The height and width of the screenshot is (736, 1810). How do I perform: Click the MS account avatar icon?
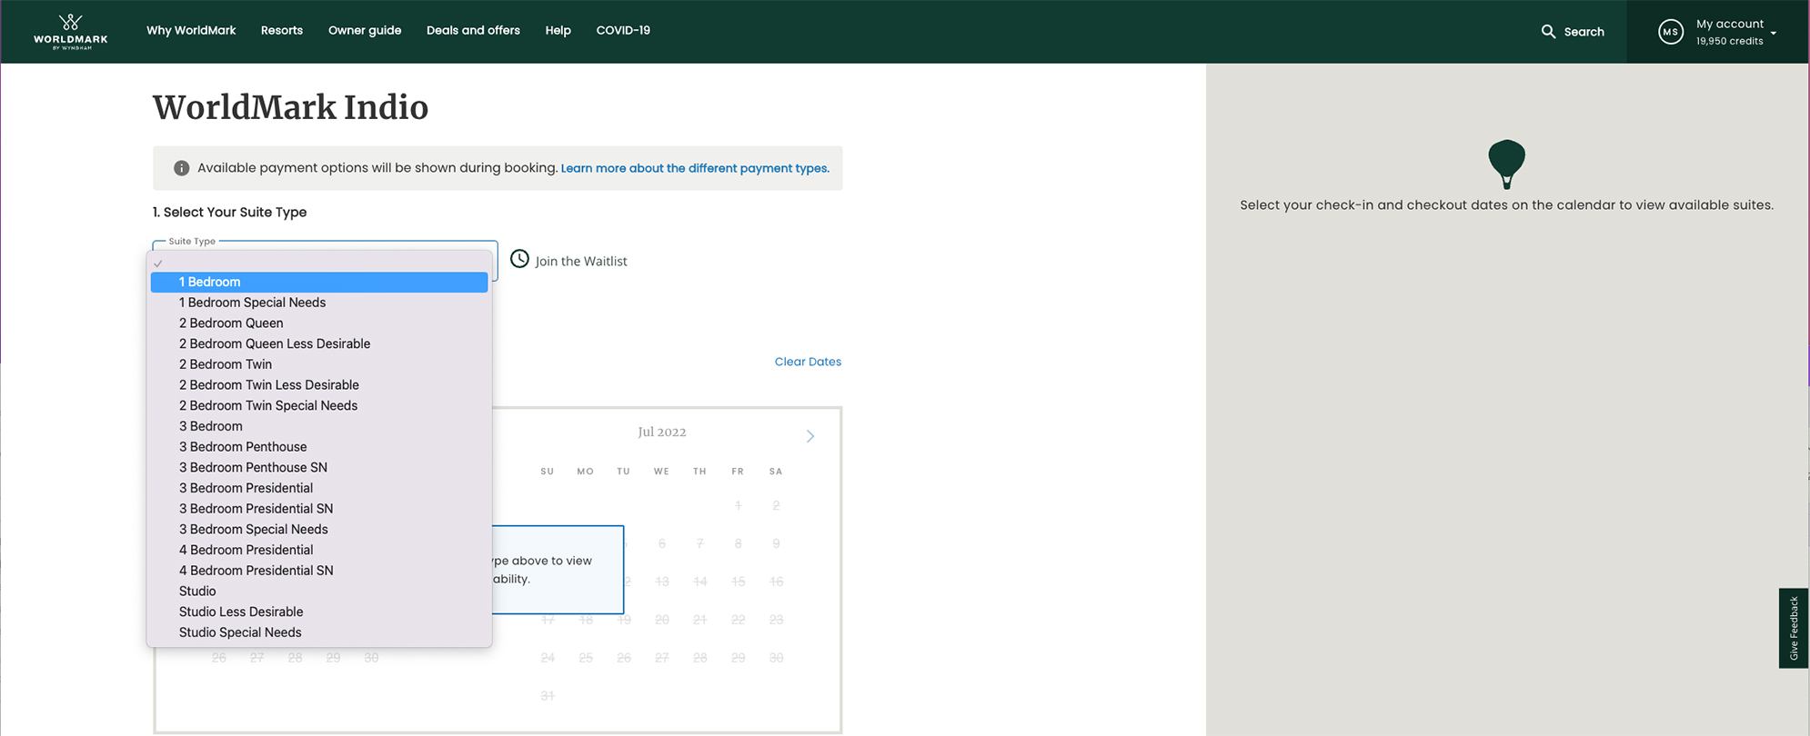1670,32
